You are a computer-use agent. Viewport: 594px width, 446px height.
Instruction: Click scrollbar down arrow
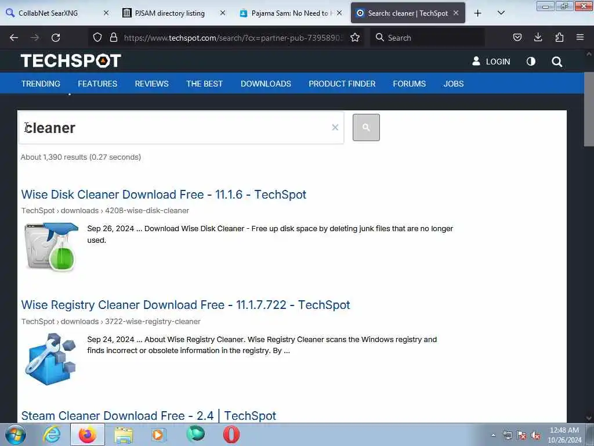tap(589, 418)
